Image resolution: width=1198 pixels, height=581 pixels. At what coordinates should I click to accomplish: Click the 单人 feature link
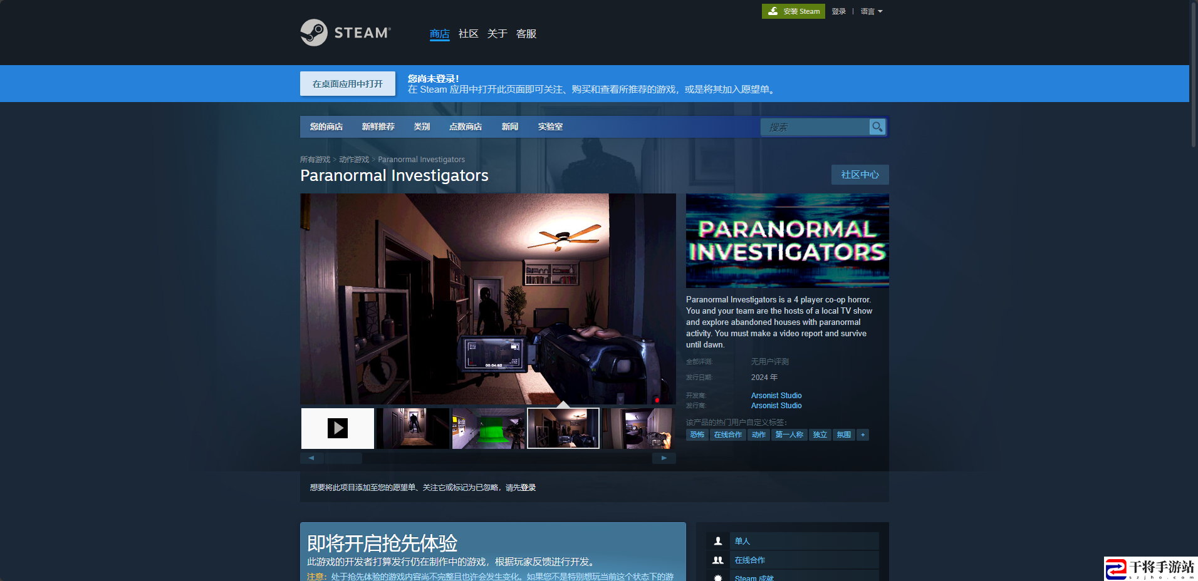742,541
